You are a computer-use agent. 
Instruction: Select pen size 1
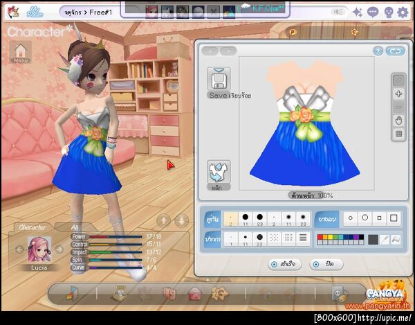coord(231,239)
